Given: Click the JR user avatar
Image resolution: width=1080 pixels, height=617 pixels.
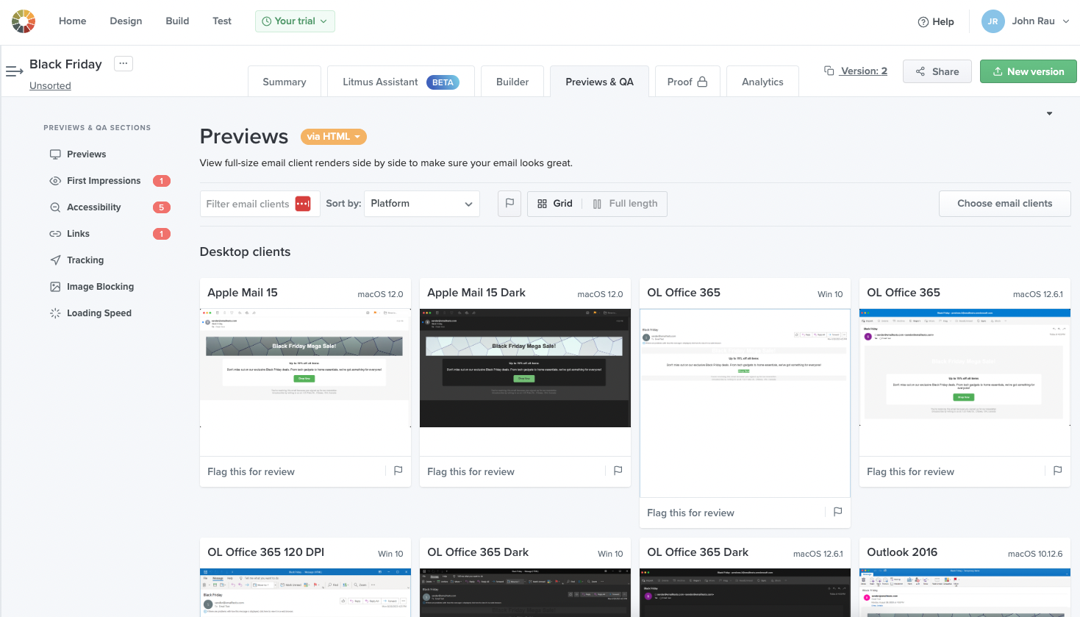Looking at the screenshot, I should click(993, 21).
